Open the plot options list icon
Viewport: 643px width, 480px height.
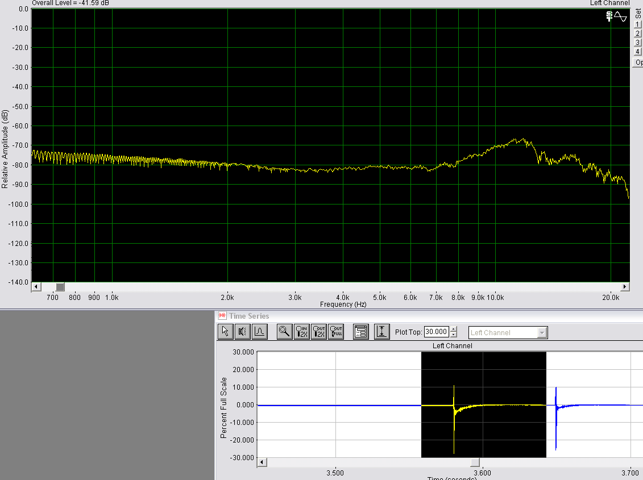tap(360, 332)
